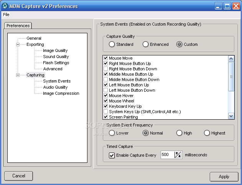Minimize the Preferences window

[x=218, y=6]
